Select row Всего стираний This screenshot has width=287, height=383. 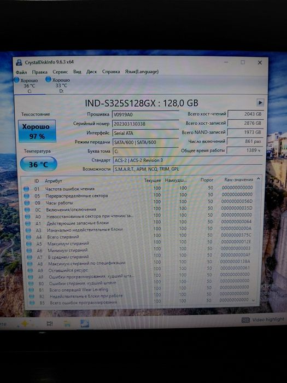pos(140,236)
